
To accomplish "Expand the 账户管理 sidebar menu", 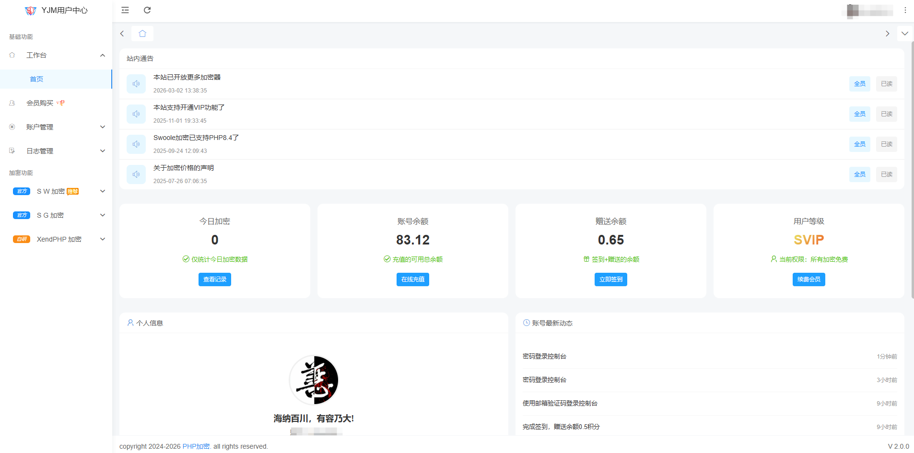I will point(56,127).
